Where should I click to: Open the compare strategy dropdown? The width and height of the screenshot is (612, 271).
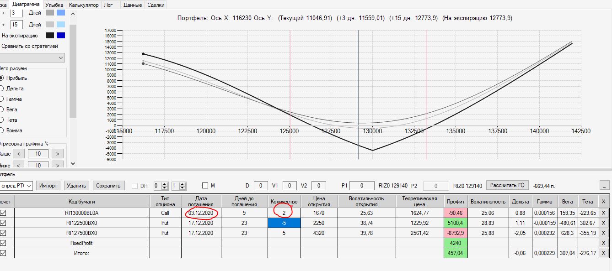[x=32, y=58]
